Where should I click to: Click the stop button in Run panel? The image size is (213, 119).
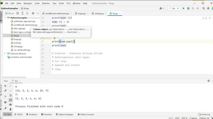click(5, 97)
